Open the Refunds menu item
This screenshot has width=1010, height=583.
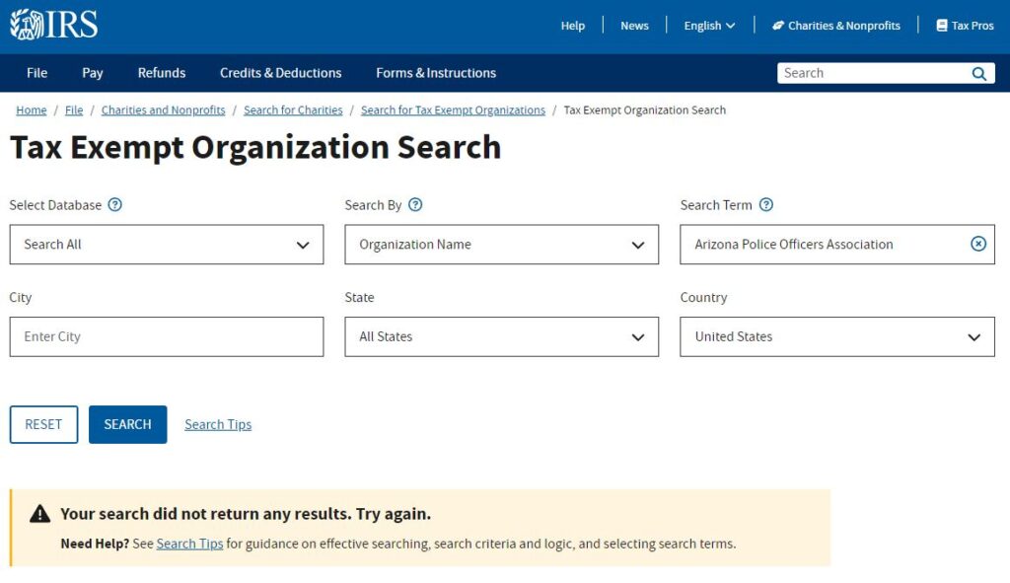pos(162,73)
